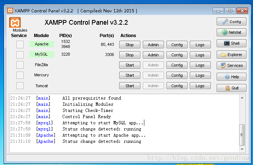The height and width of the screenshot is (165, 253).
Task: Toggle the Mercury service checkbox
Action: coord(20,75)
